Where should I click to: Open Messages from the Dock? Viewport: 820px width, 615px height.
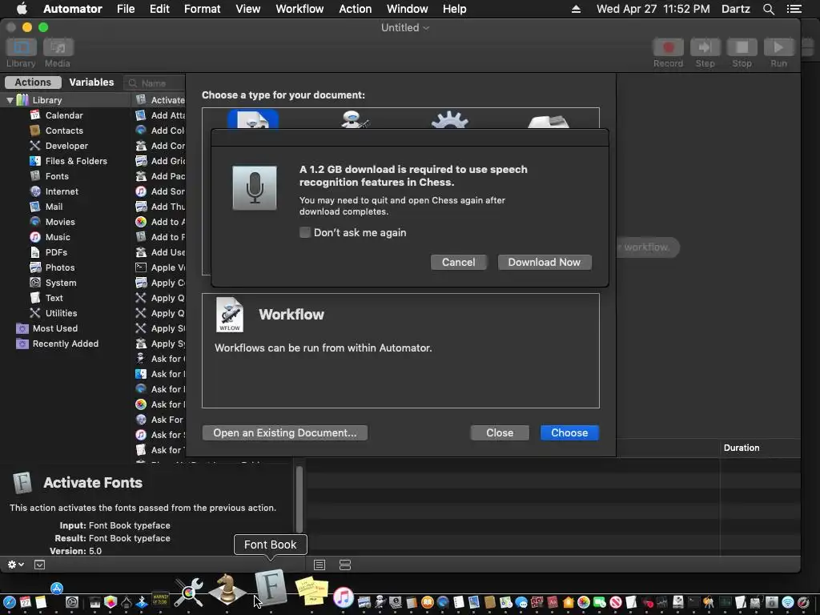pos(521,602)
